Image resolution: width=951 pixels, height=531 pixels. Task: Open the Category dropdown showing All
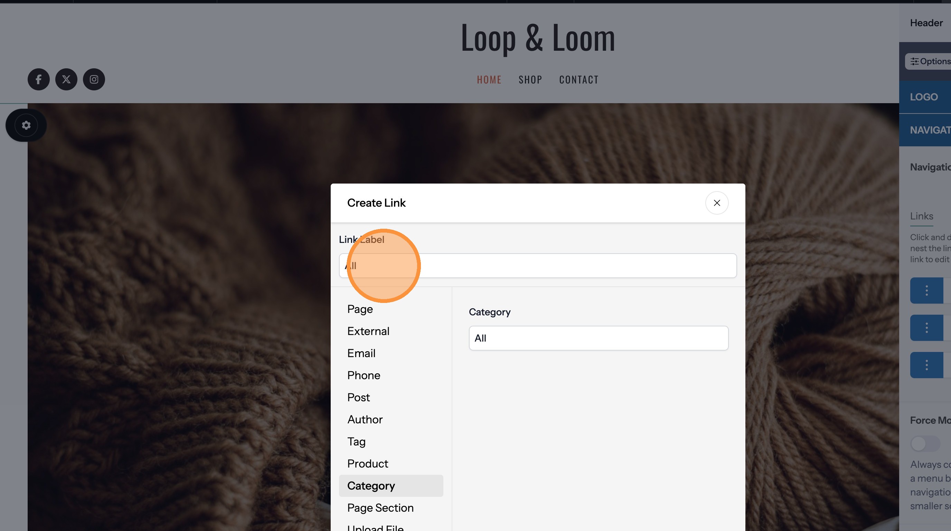(598, 338)
